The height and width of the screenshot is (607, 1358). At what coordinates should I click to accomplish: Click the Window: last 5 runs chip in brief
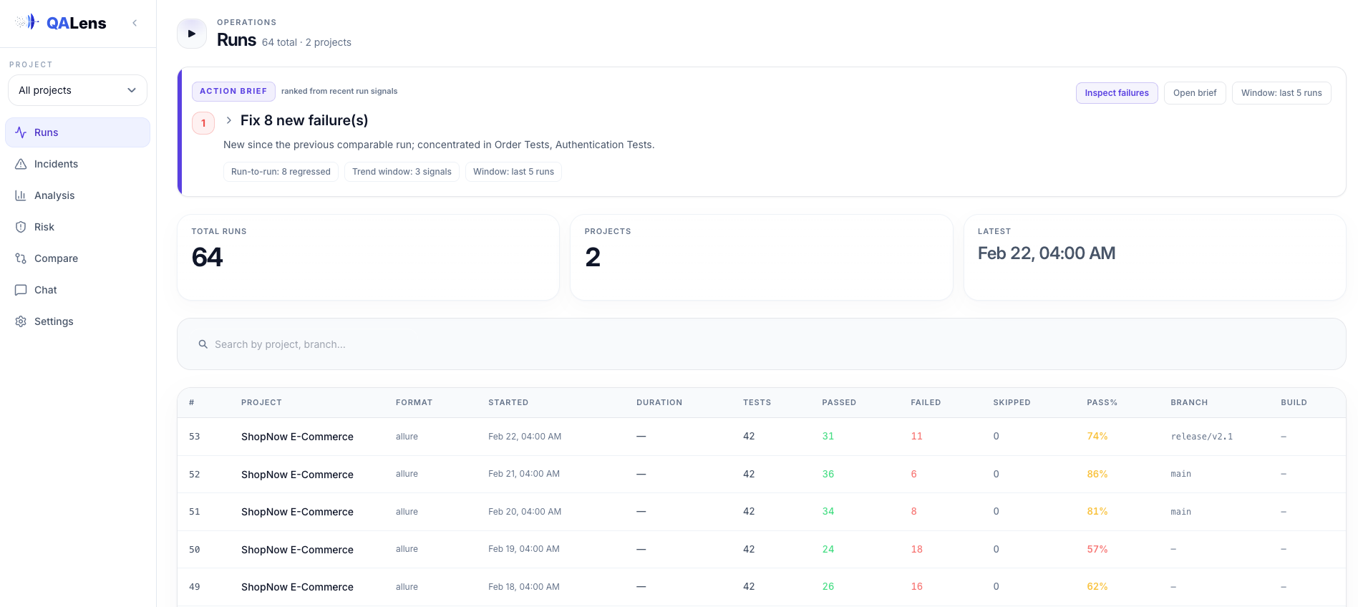point(513,172)
